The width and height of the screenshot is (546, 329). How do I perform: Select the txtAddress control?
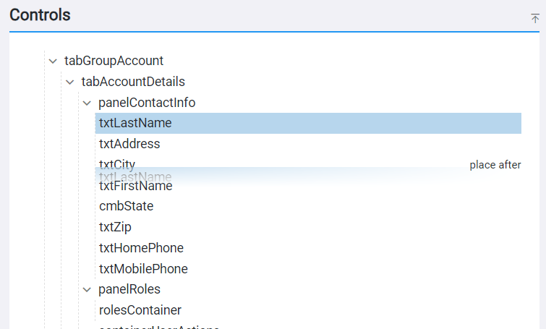(129, 144)
